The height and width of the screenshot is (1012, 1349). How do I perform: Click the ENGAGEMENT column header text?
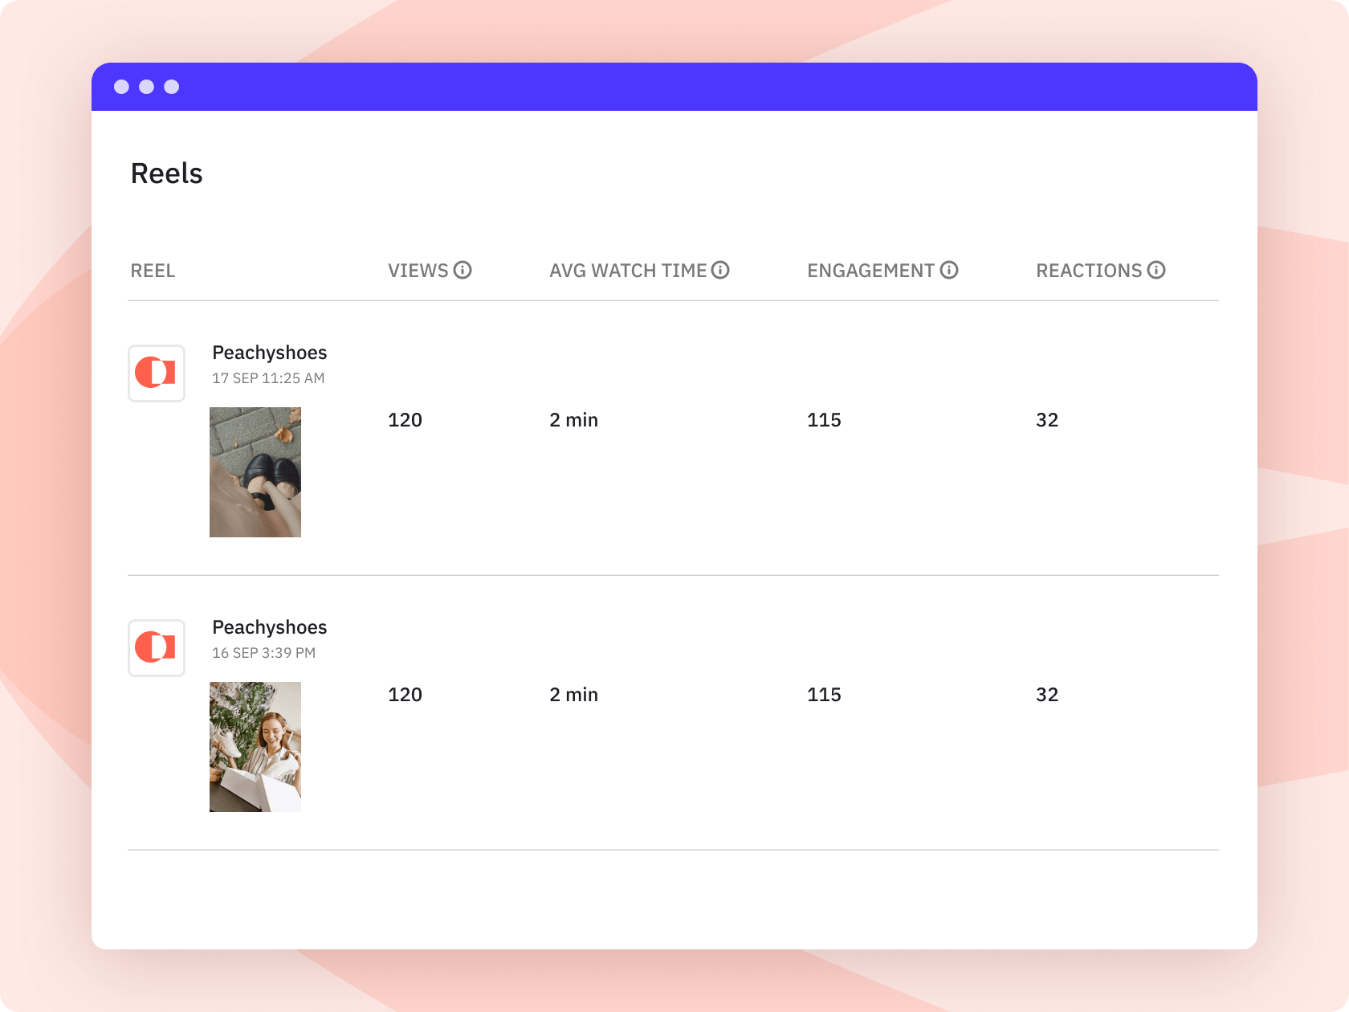pos(870,271)
